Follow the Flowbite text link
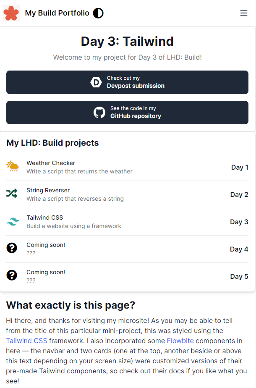 tap(180, 341)
